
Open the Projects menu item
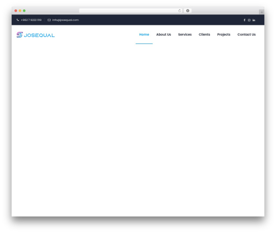pos(224,35)
